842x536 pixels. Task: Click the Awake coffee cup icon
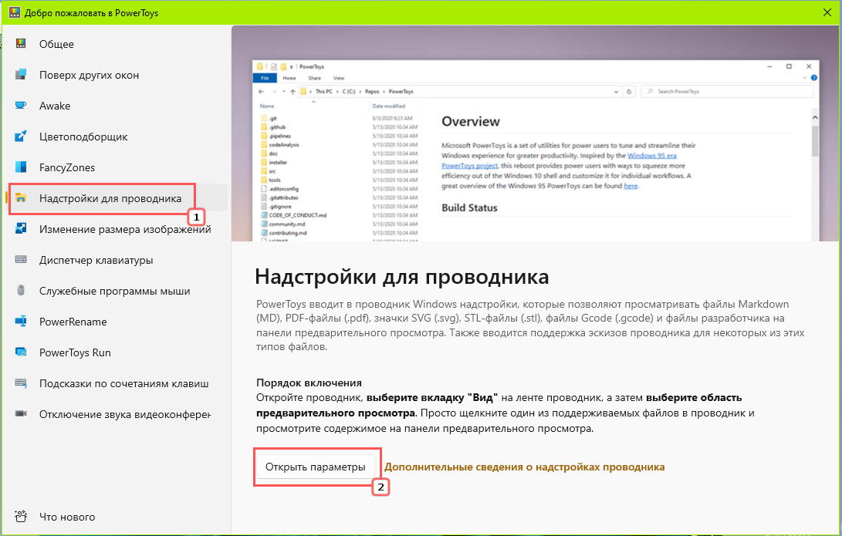click(x=21, y=105)
